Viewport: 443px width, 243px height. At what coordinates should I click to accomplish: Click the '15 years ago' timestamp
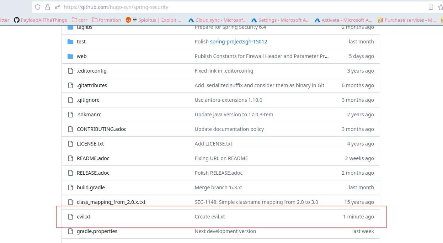coord(359,202)
